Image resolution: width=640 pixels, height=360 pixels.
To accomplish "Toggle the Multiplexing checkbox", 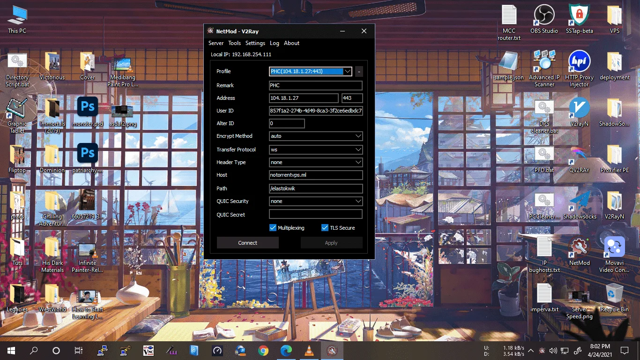I will 273,228.
